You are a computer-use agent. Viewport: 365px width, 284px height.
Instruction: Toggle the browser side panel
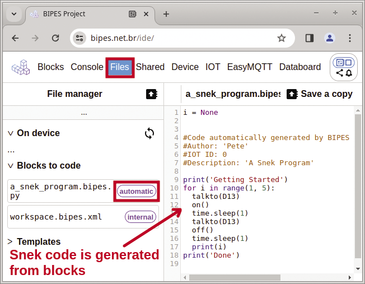tap(310, 38)
